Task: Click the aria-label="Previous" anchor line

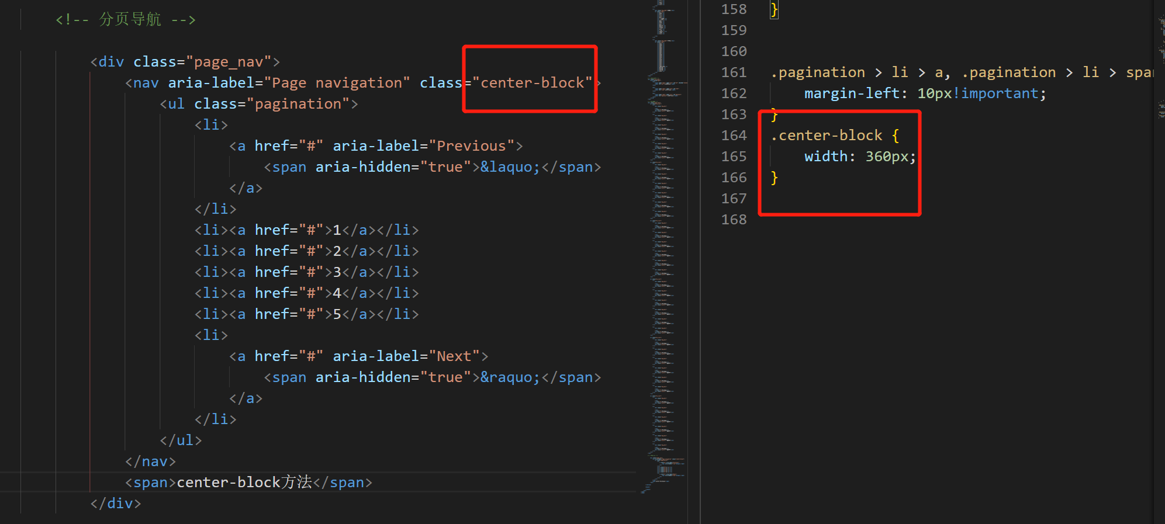Action: coord(376,145)
